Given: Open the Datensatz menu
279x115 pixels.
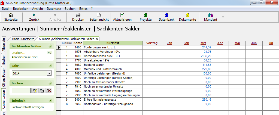Looking at the screenshot, I should tap(54, 9).
